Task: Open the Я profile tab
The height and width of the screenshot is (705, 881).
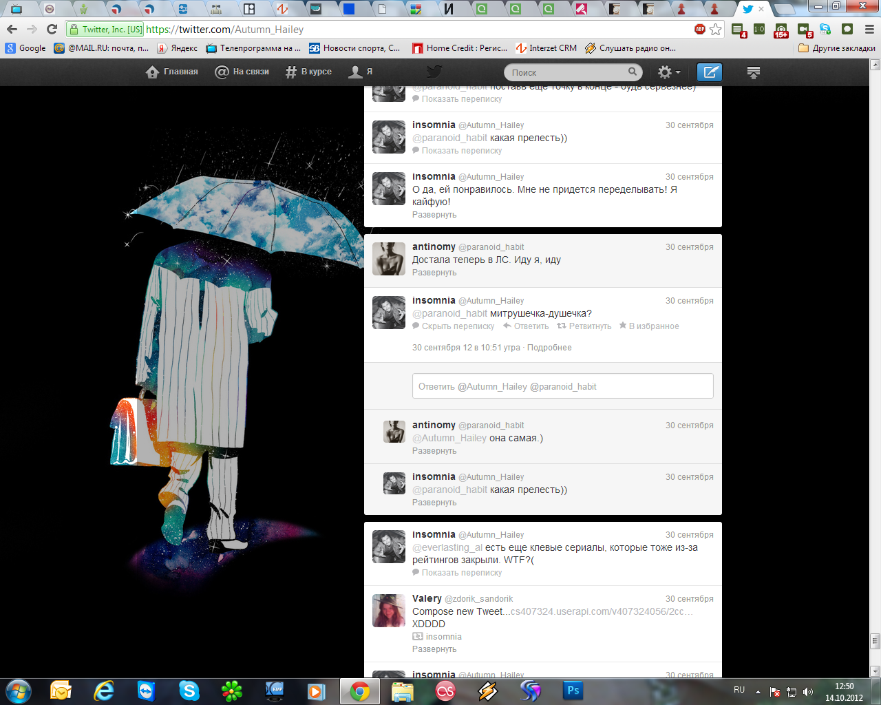Action: coord(361,72)
